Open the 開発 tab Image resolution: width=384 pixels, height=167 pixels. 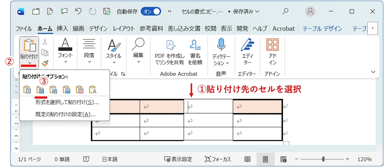(242, 28)
